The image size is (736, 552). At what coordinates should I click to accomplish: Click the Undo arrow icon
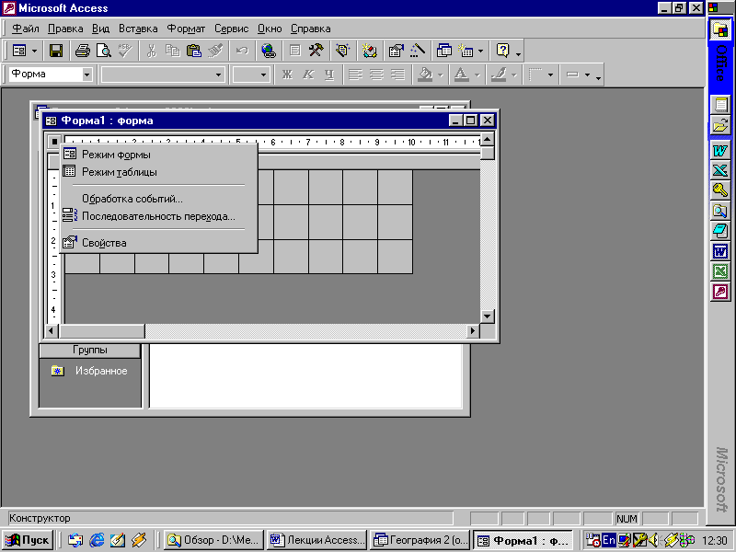coord(242,51)
